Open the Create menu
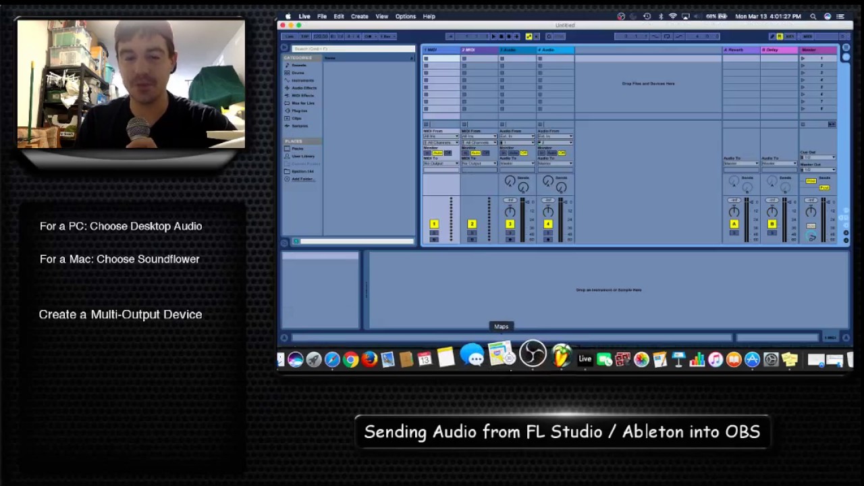This screenshot has width=864, height=486. (x=359, y=16)
